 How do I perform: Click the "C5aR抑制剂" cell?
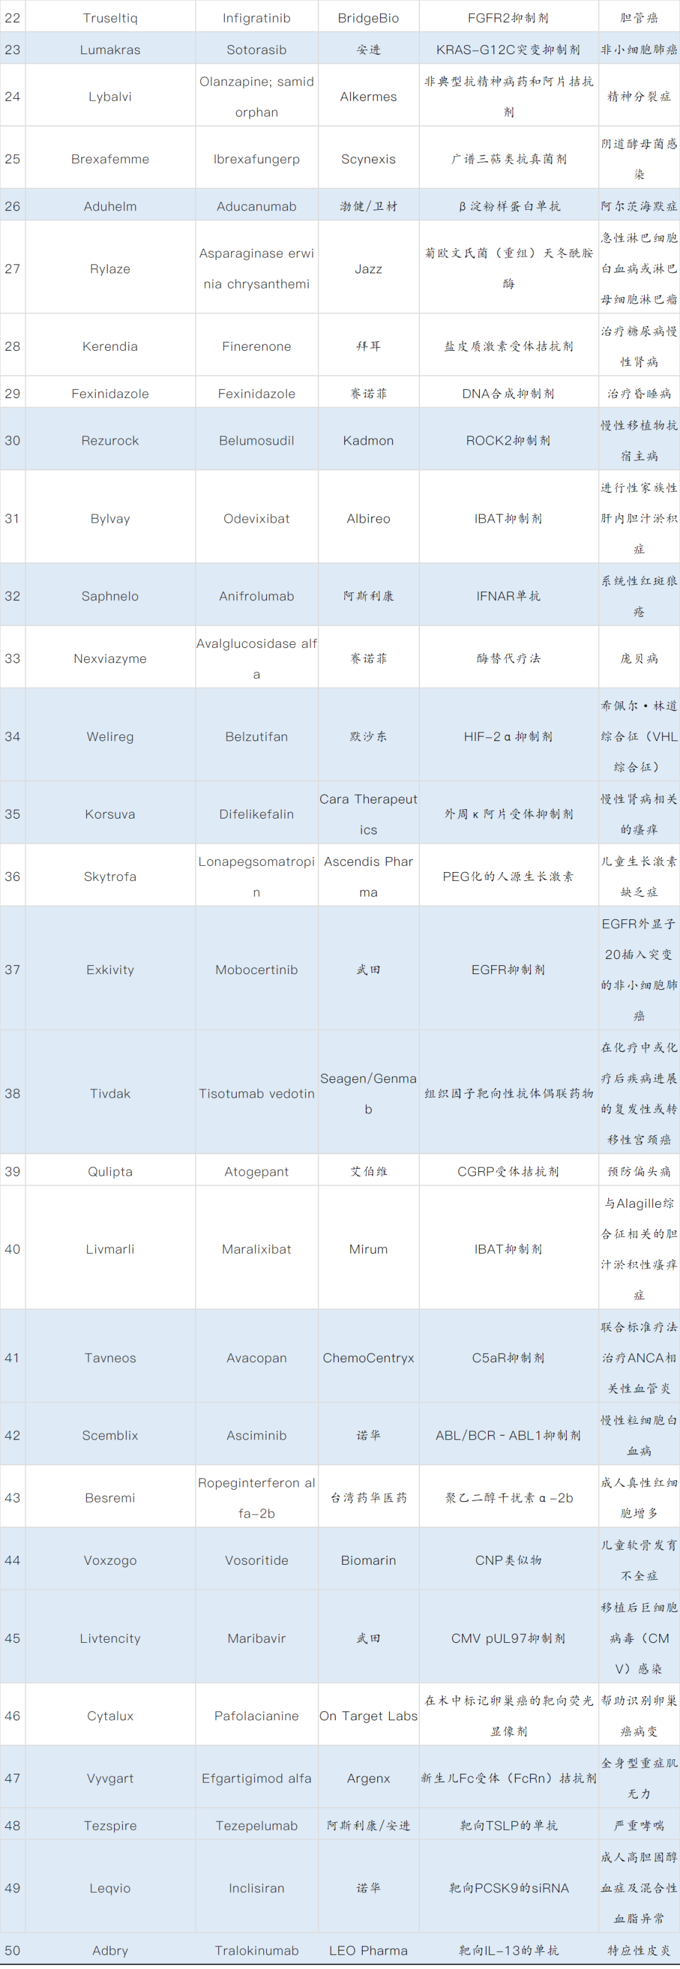[508, 1358]
